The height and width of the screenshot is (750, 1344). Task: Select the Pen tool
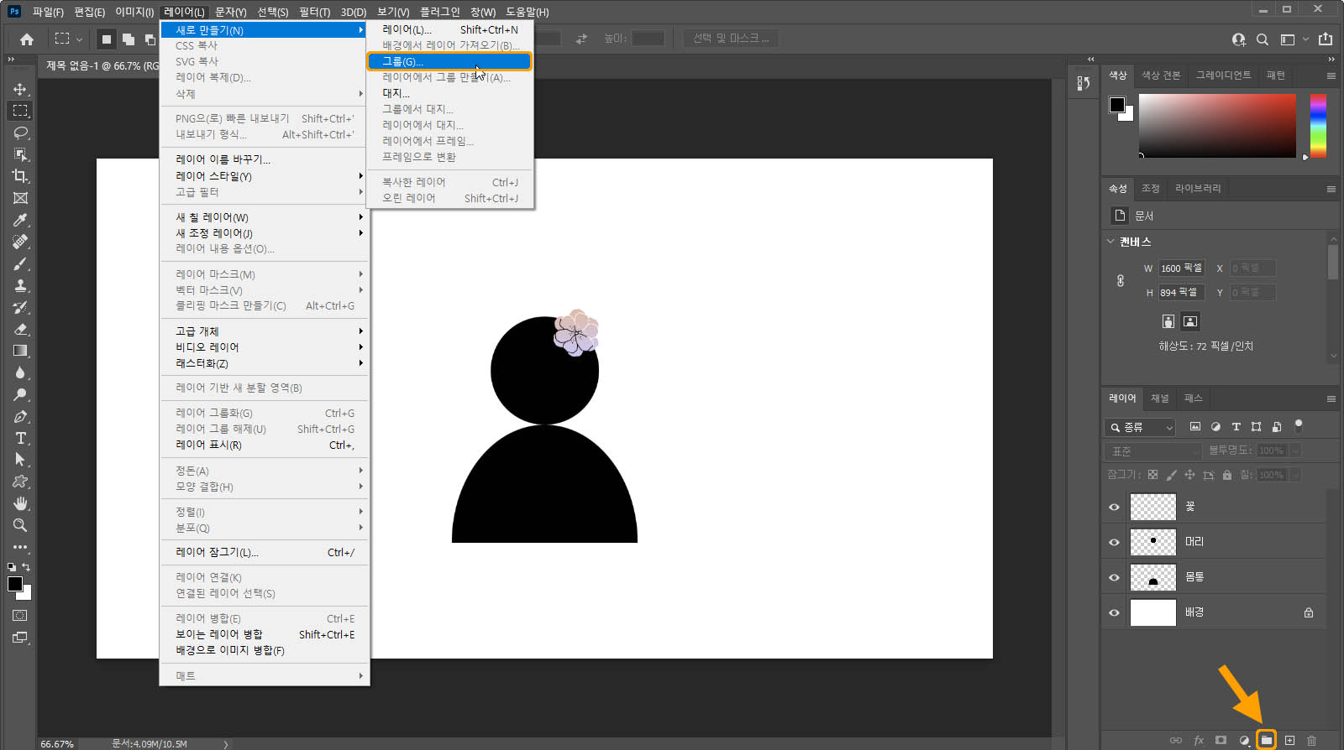(x=20, y=416)
